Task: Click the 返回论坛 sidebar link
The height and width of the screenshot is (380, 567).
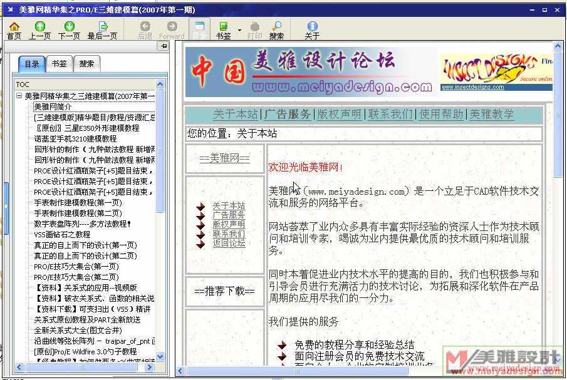Action: point(229,243)
